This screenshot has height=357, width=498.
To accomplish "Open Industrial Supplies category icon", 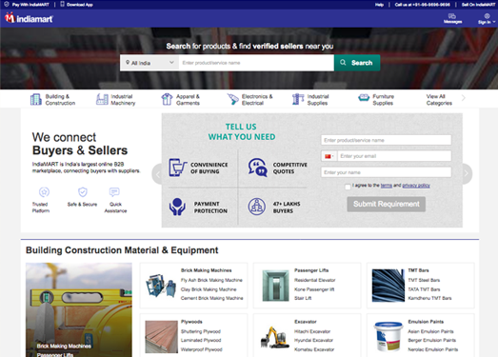I will (298, 99).
